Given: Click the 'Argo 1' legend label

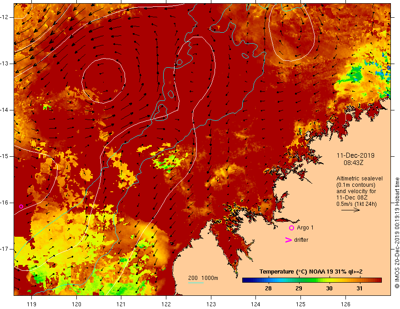Looking at the screenshot, I should pos(305,228).
